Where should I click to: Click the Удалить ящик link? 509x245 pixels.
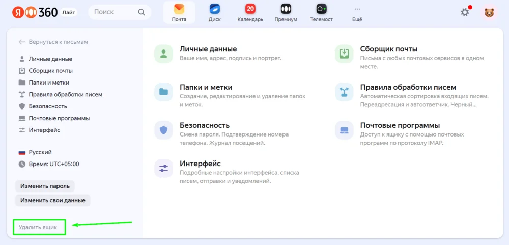coord(38,227)
